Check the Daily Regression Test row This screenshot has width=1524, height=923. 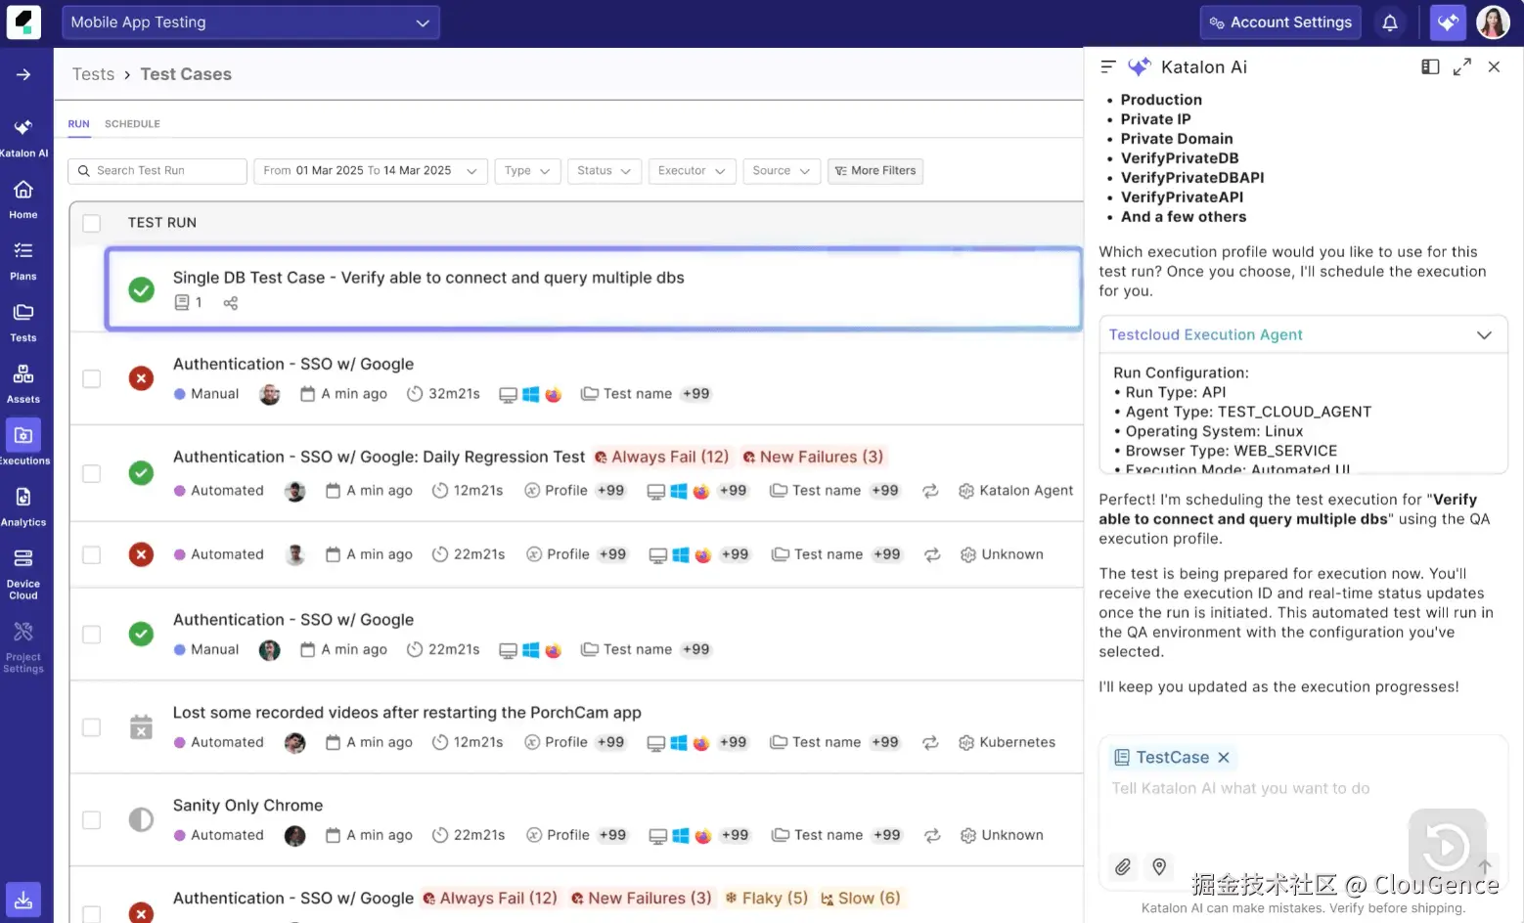click(x=92, y=473)
